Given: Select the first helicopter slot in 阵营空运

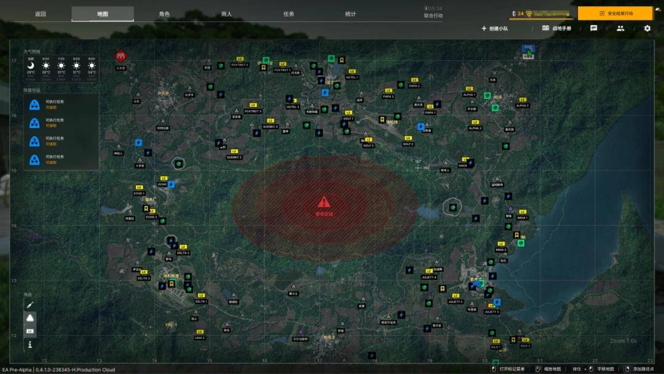Looking at the screenshot, I should point(35,105).
